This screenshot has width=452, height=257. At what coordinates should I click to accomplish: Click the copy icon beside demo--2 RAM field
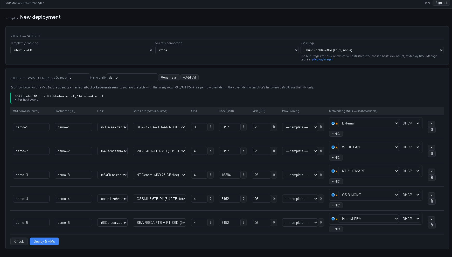pos(244,151)
